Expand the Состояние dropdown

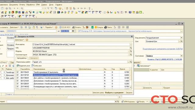click(x=182, y=56)
